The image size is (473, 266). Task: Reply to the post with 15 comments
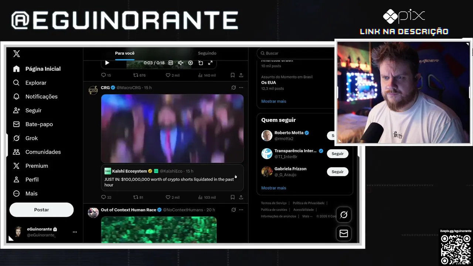tap(106, 75)
